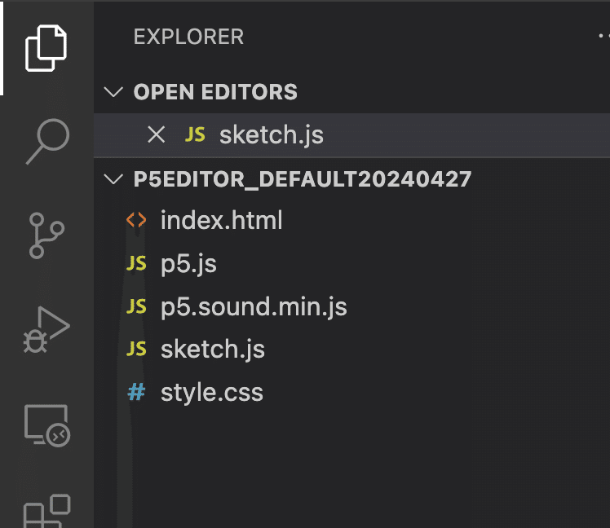Open the Explorer view in activity bar
The image size is (610, 528).
pos(46,48)
